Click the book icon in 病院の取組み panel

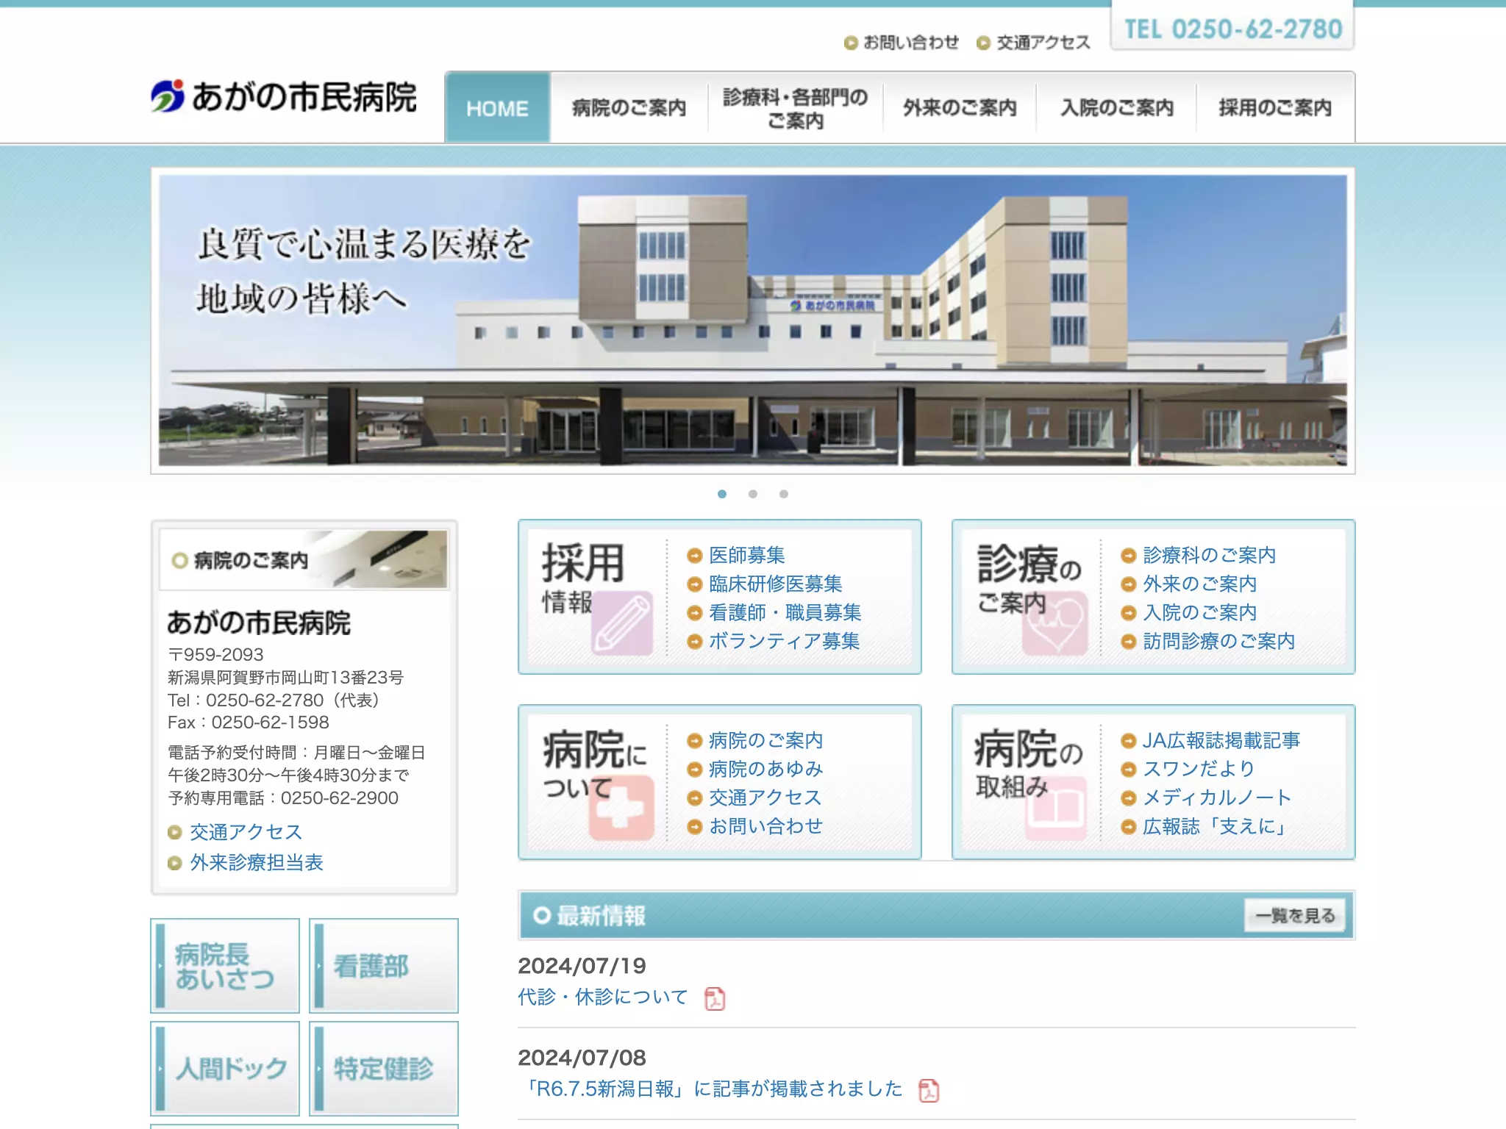(x=1056, y=809)
